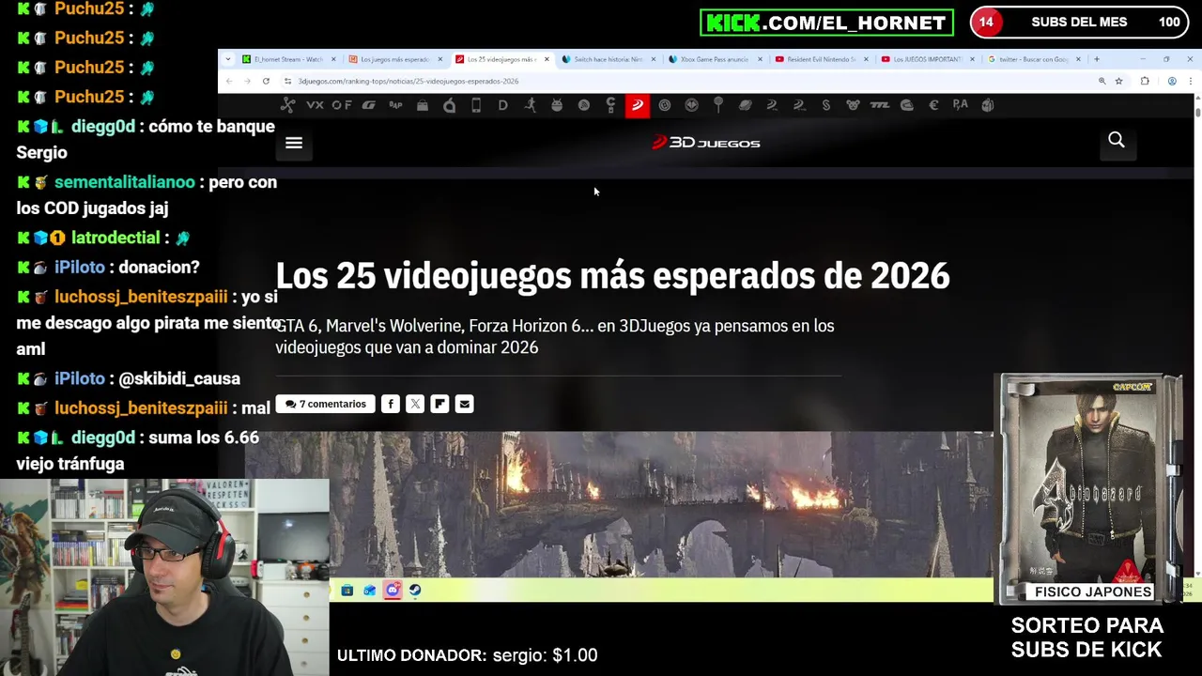Click username latrodectial in chat
This screenshot has height=676, width=1202.
(116, 238)
